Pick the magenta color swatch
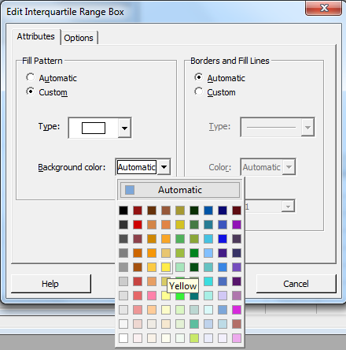346x350 pixels. click(237, 310)
